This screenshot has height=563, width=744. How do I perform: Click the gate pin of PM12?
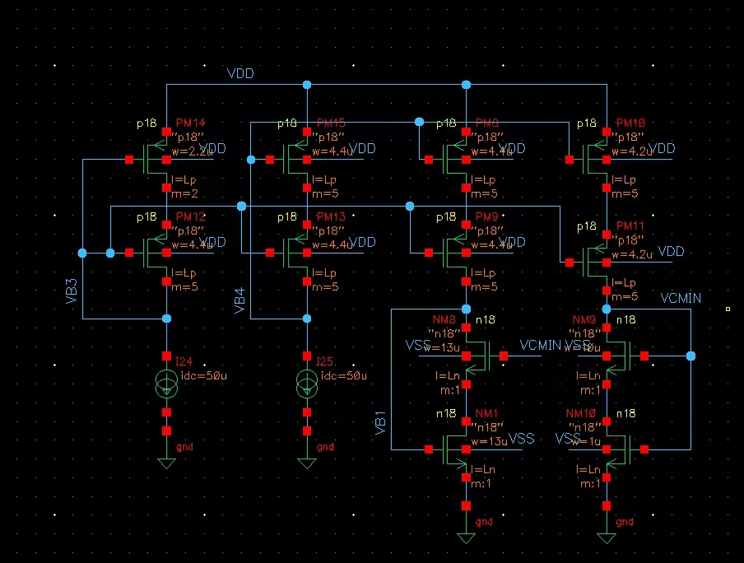(x=129, y=253)
